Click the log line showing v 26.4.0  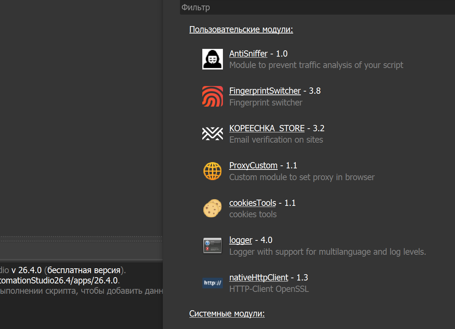63,271
